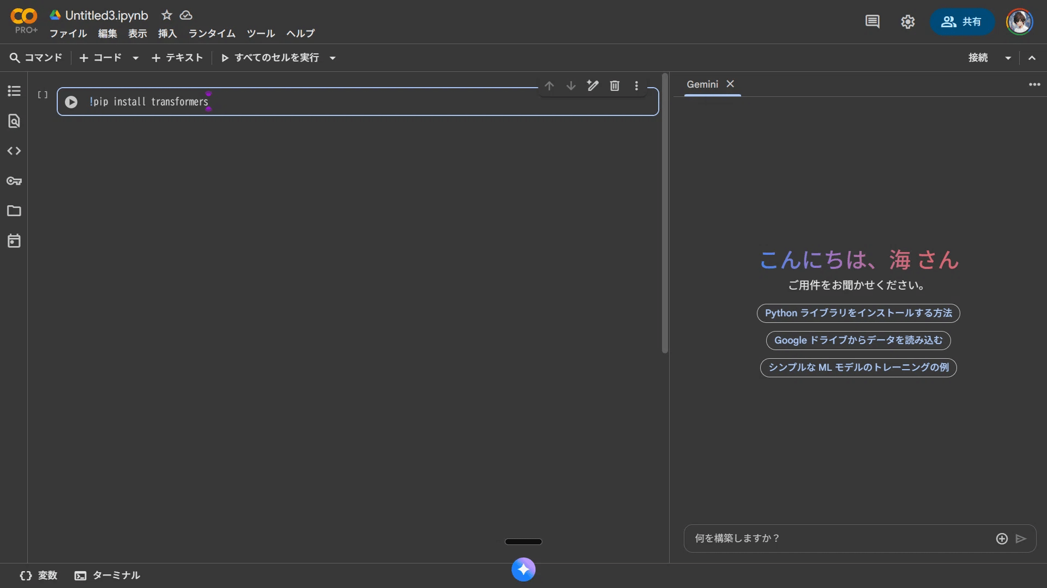Close the Gemini tab

[x=730, y=84]
